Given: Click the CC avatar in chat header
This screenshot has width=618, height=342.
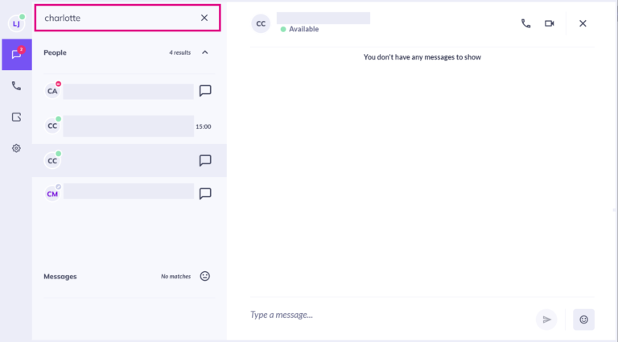Looking at the screenshot, I should point(261,23).
